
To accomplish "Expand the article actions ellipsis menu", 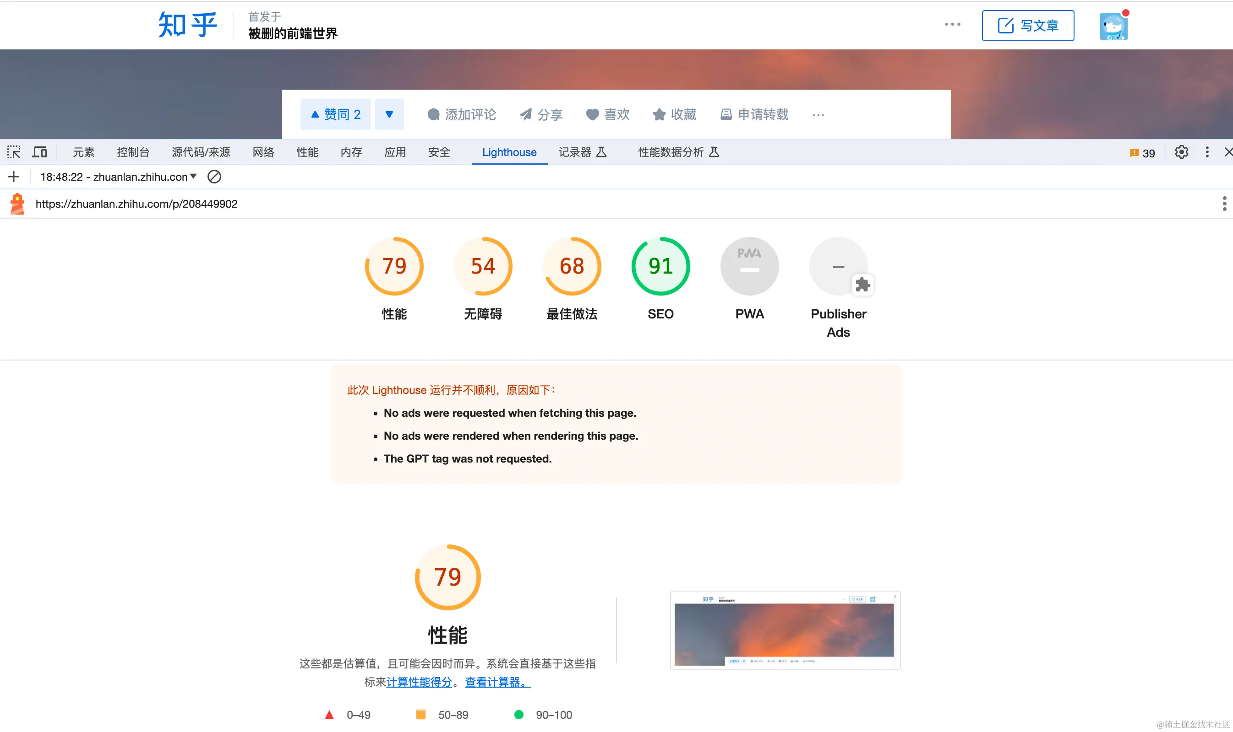I will point(818,115).
